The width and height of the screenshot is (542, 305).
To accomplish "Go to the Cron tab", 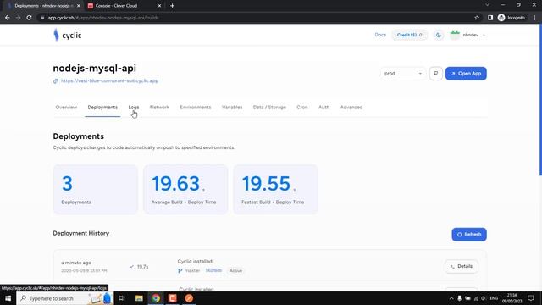I will click(301, 108).
